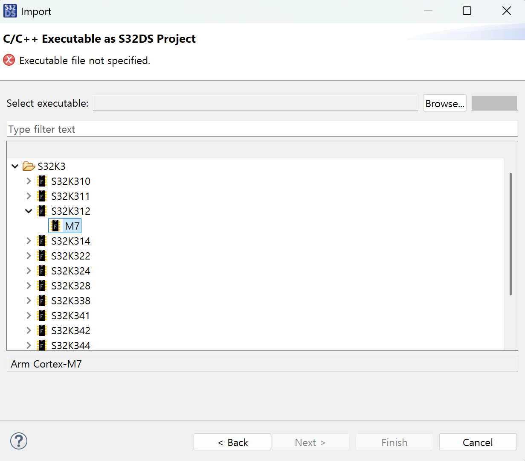This screenshot has height=461, width=525.
Task: Click the S32K338 chip icon
Action: click(42, 301)
